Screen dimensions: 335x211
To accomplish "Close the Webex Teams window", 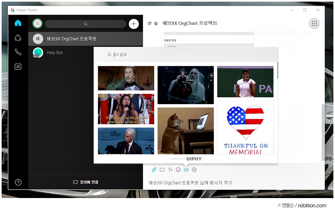I will 318,10.
